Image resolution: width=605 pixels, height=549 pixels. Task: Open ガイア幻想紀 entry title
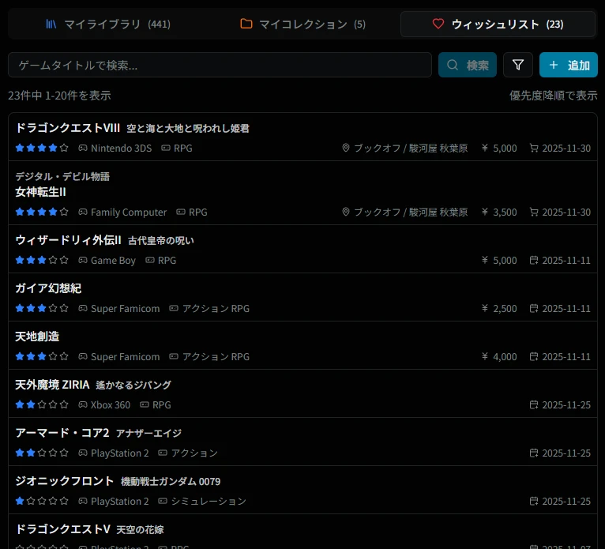(48, 288)
